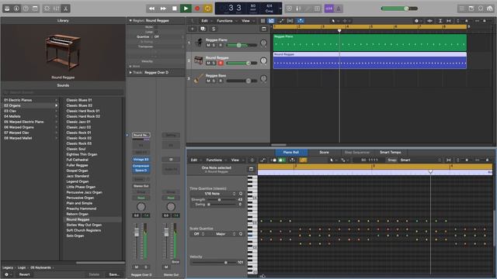The width and height of the screenshot is (497, 279).
Task: Toggle the region Mute checkbox
Action: point(156,27)
